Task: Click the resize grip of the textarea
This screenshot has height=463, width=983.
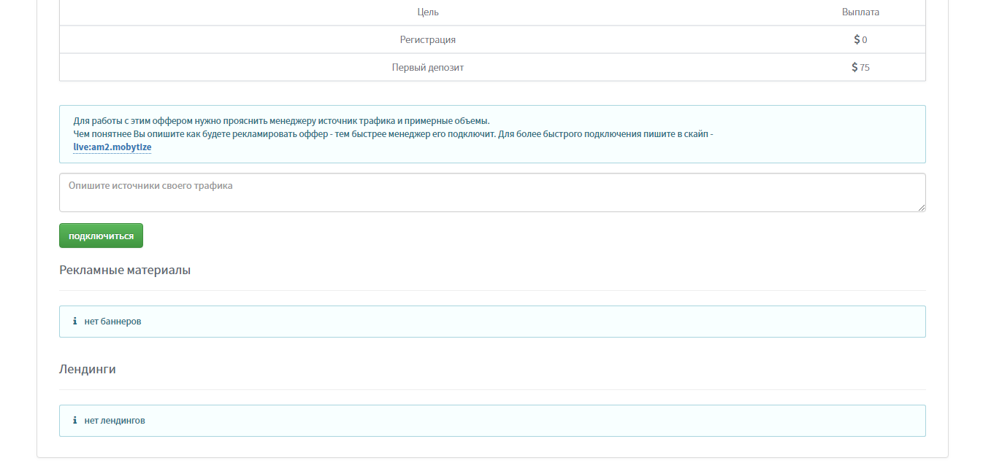Action: pyautogui.click(x=922, y=208)
